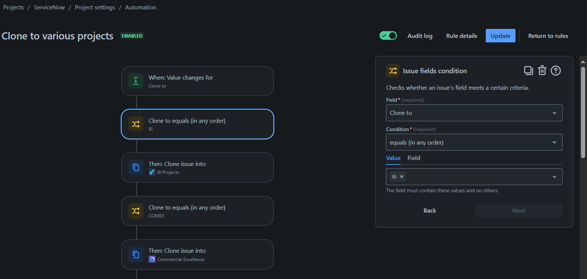Click Return to rules
The width and height of the screenshot is (587, 279).
(548, 36)
